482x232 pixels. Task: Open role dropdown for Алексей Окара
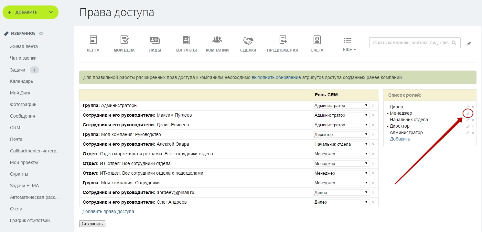[x=341, y=144]
